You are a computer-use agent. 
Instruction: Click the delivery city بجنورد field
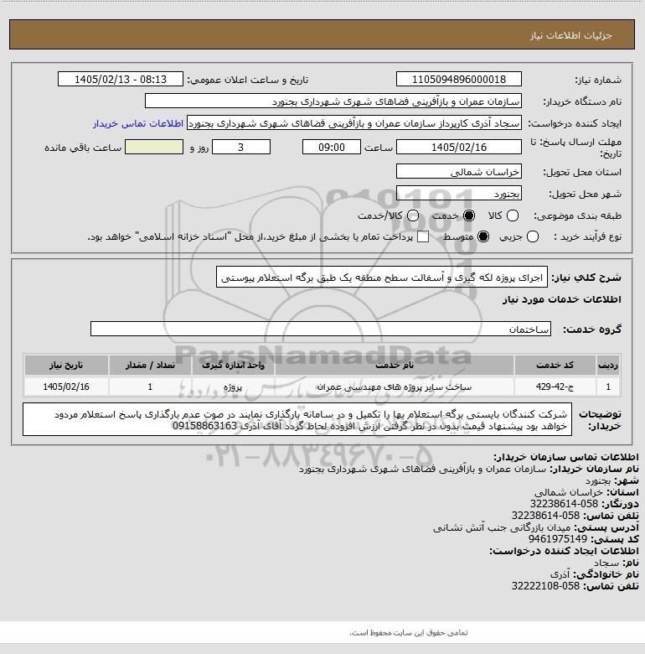(x=459, y=193)
